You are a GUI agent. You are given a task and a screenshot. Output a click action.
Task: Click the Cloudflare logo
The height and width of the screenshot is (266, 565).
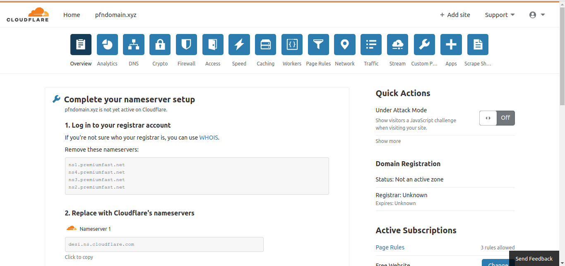[x=28, y=15]
